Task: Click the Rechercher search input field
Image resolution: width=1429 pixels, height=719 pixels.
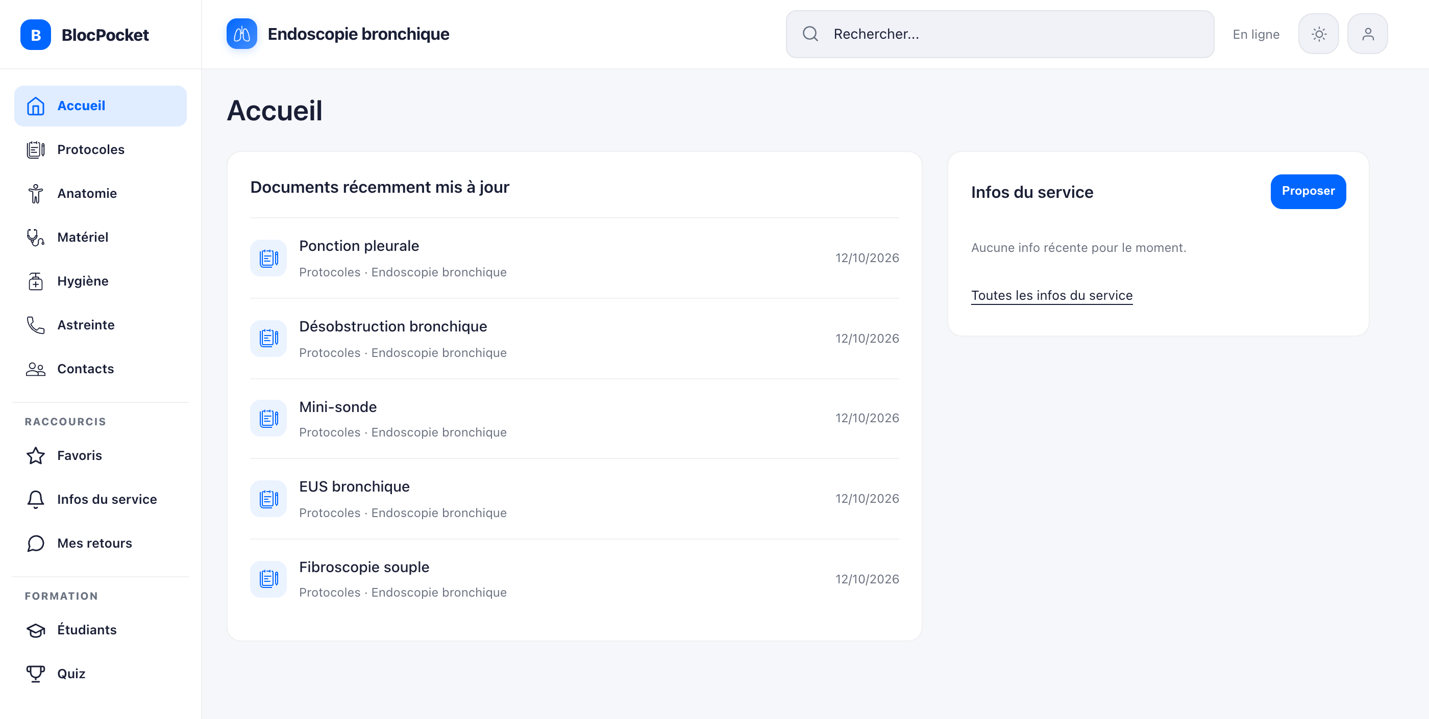Action: (1000, 34)
